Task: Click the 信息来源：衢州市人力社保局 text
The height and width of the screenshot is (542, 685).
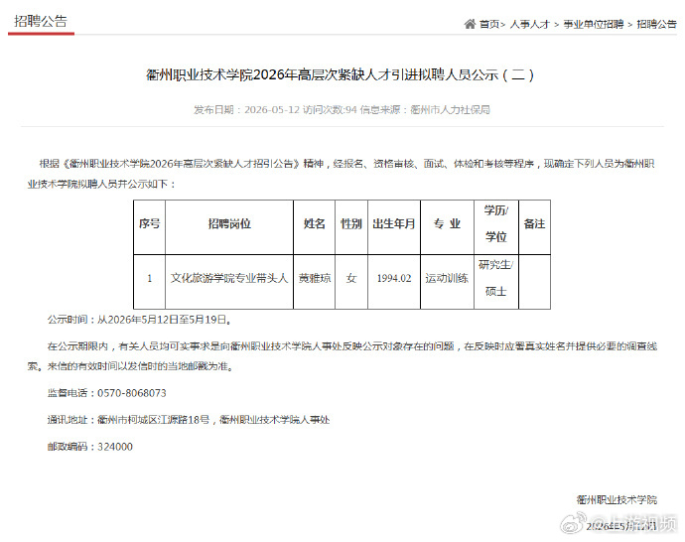Action: pos(425,109)
